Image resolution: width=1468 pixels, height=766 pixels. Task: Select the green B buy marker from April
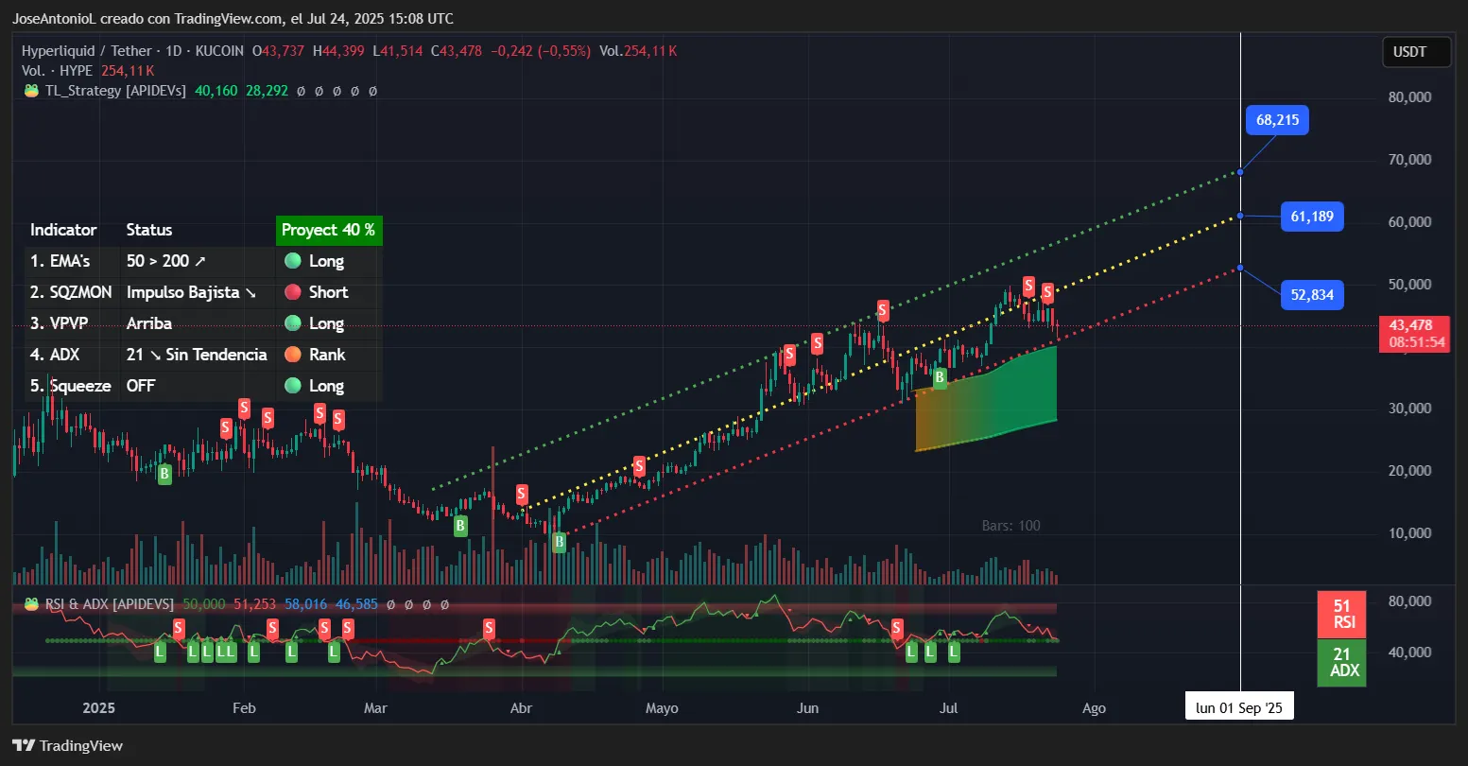pos(558,543)
